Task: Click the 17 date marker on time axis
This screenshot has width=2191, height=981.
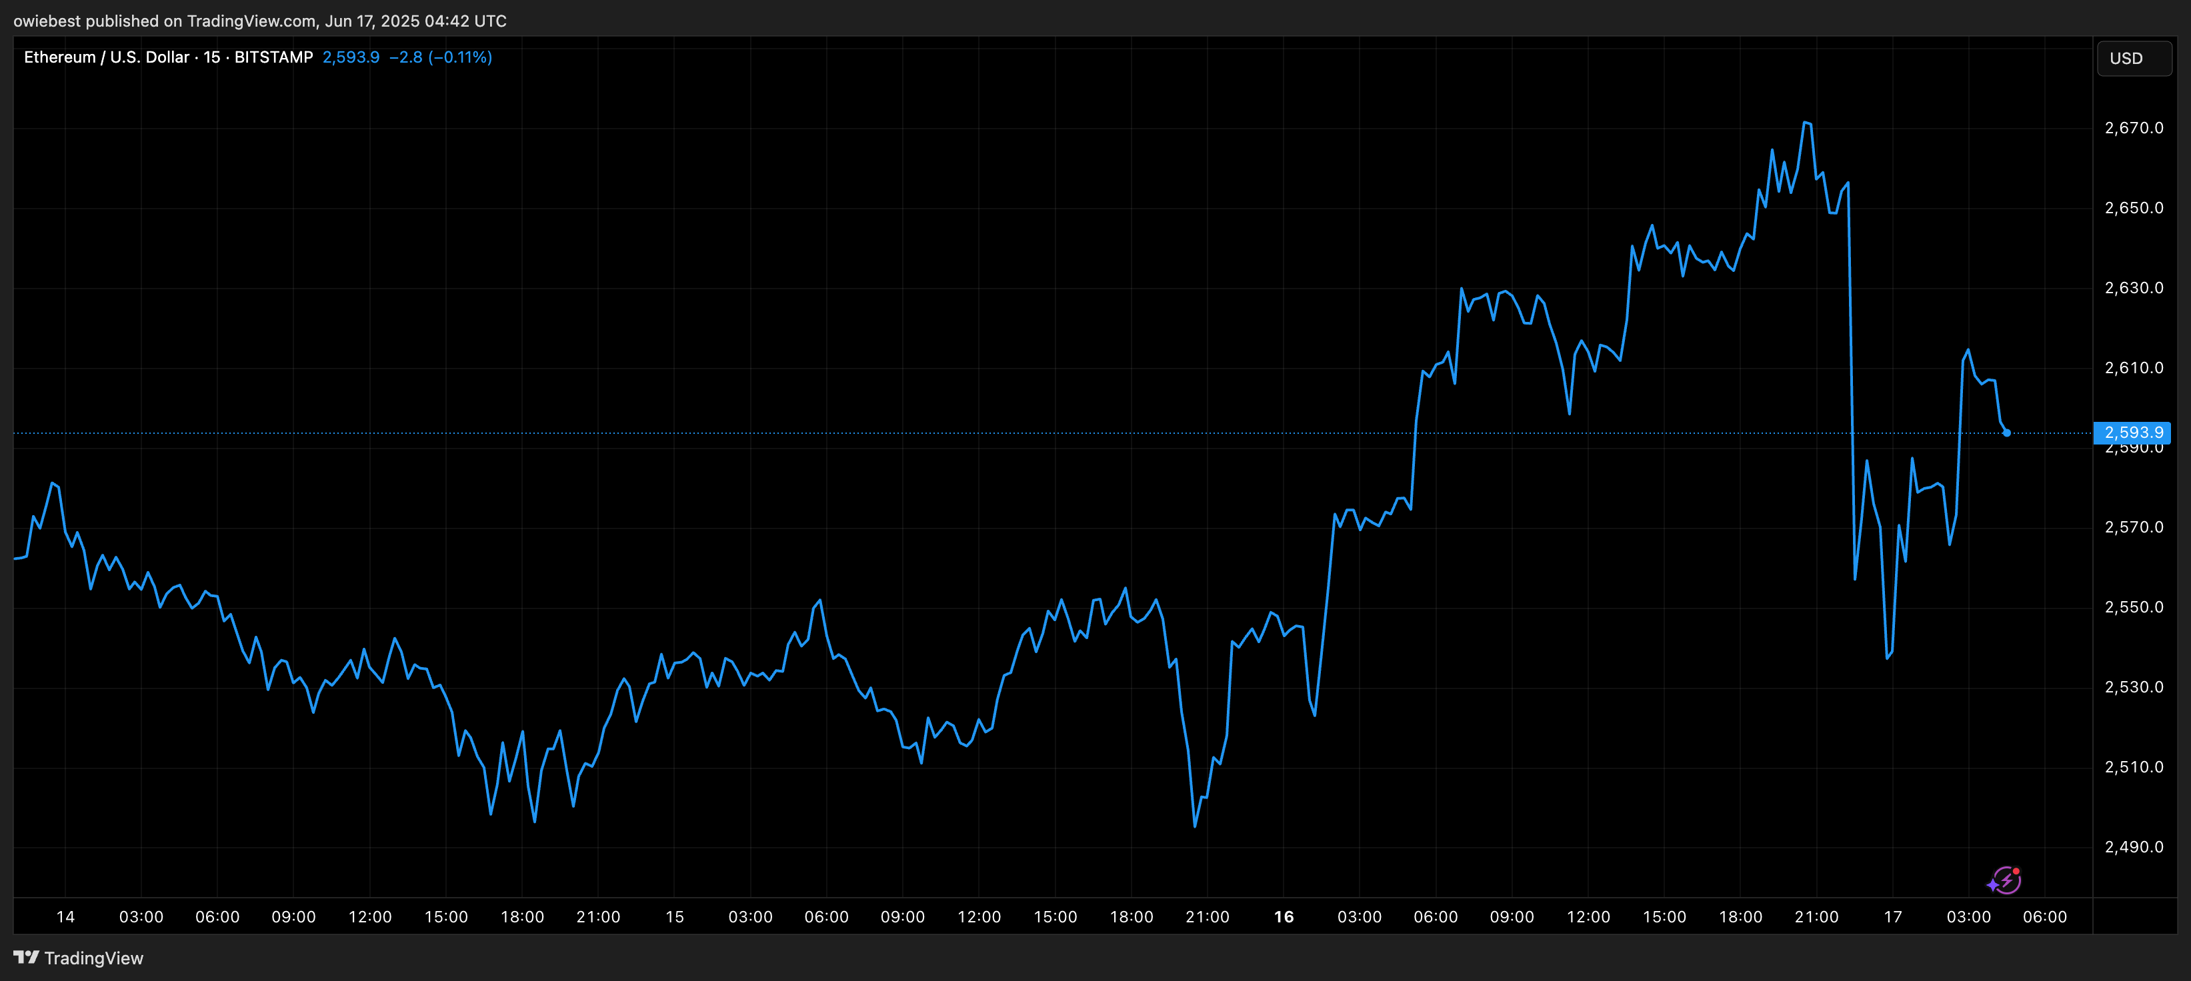Action: (1892, 916)
